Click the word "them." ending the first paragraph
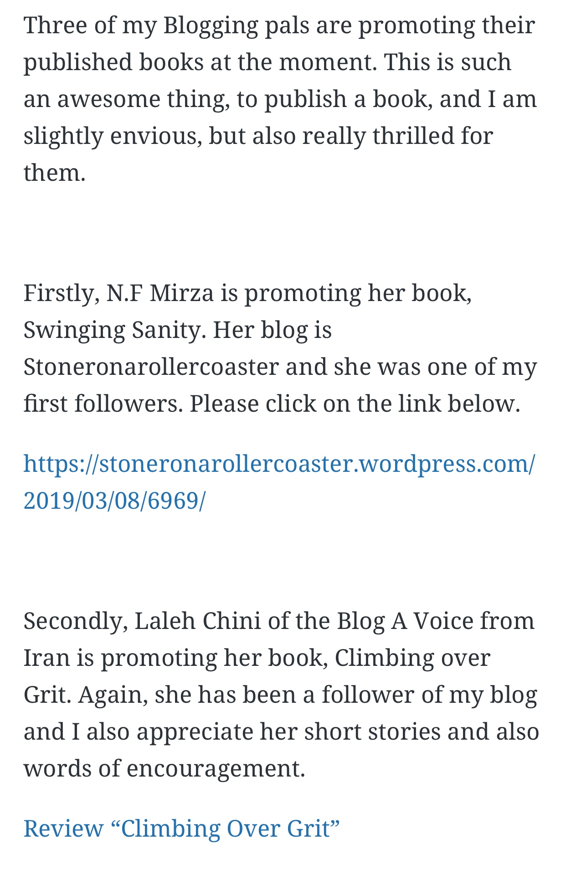Image resolution: width=566 pixels, height=869 pixels. pyautogui.click(x=55, y=173)
